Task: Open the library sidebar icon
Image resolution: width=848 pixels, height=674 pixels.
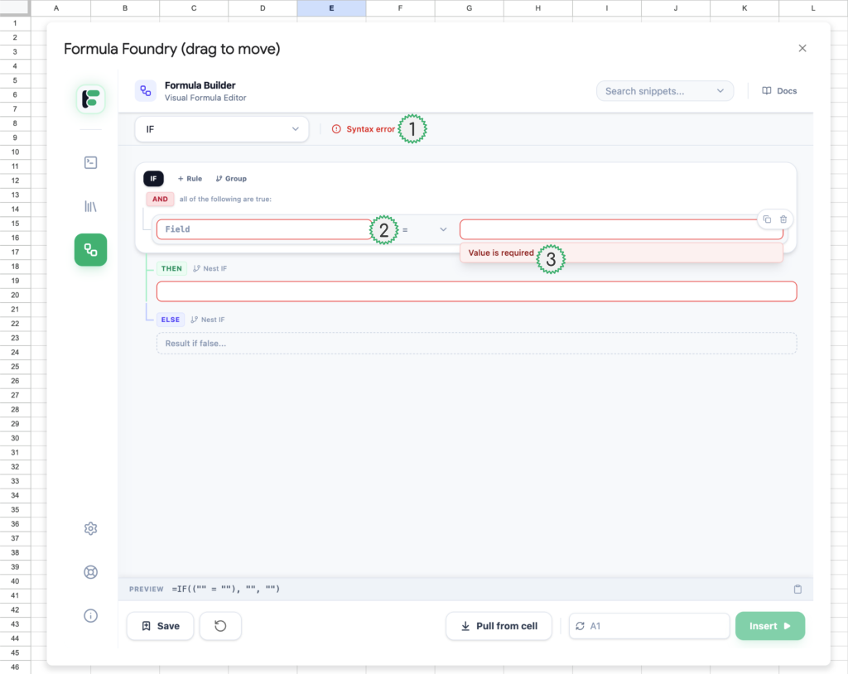Action: click(x=91, y=206)
